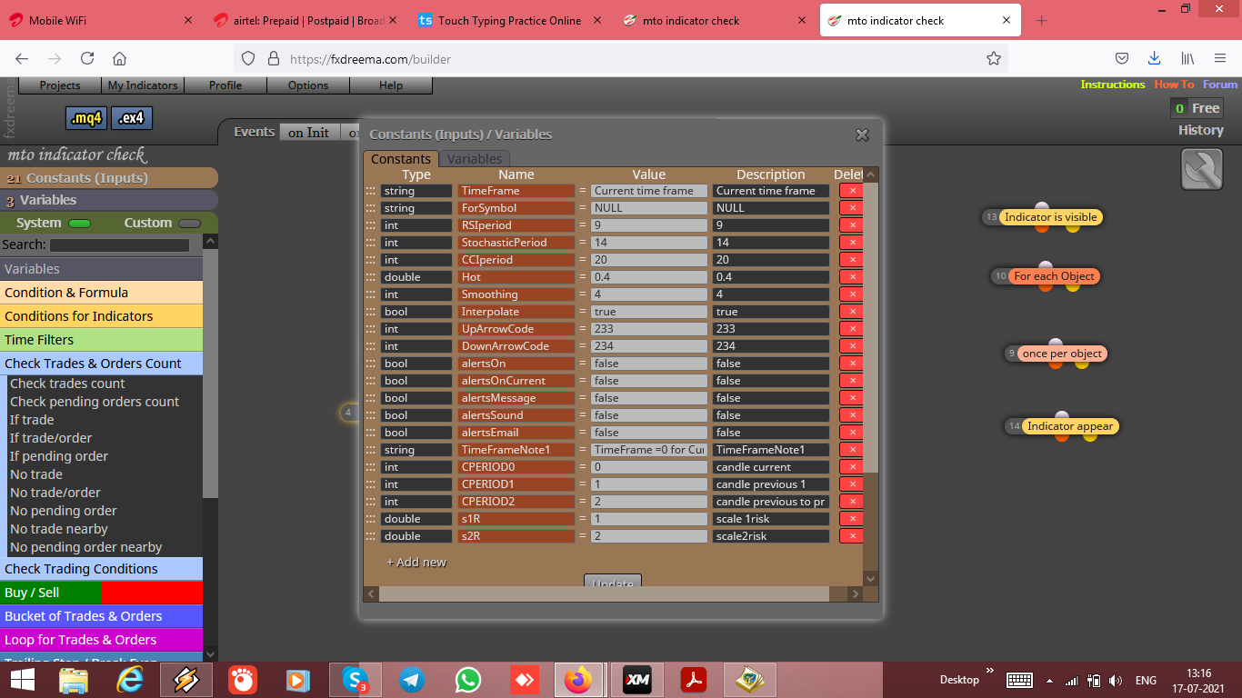1242x698 pixels.
Task: Edit the value field of StochasticPeriod
Action: [649, 243]
